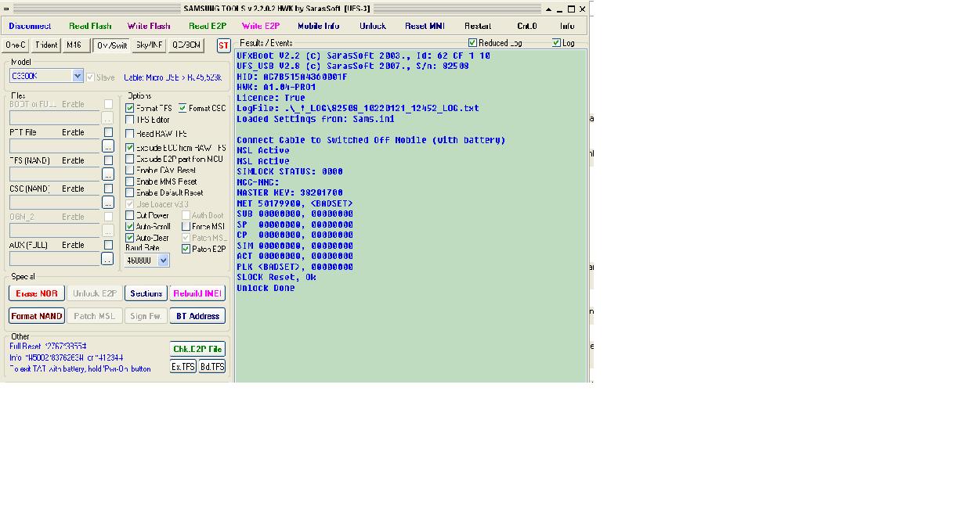This screenshot has height=521, width=954.
Task: Click Info in the top toolbar
Action: click(567, 26)
